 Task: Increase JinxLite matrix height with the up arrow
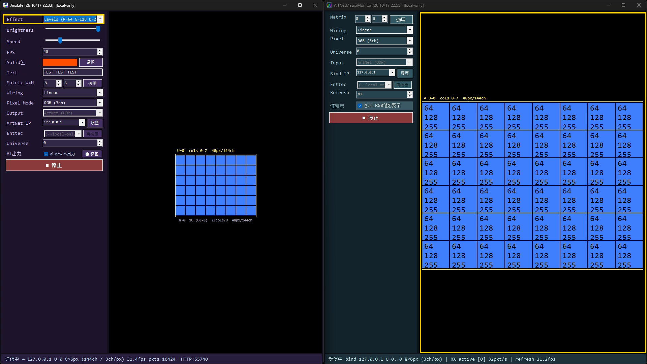point(79,81)
